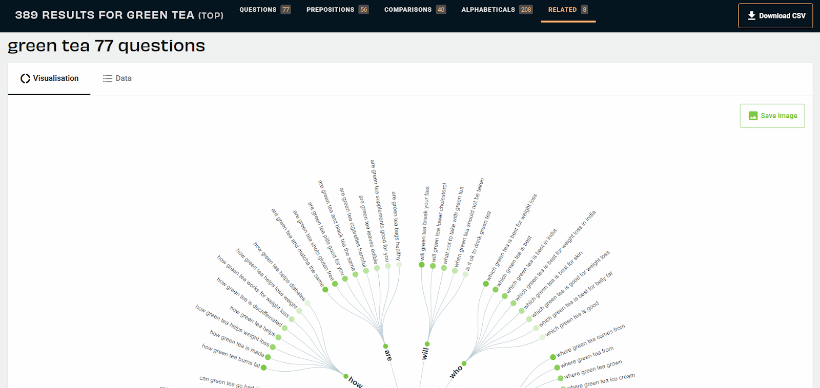Open the Prepositions 56 tab
Viewport: 820px width, 388px height.
[337, 10]
